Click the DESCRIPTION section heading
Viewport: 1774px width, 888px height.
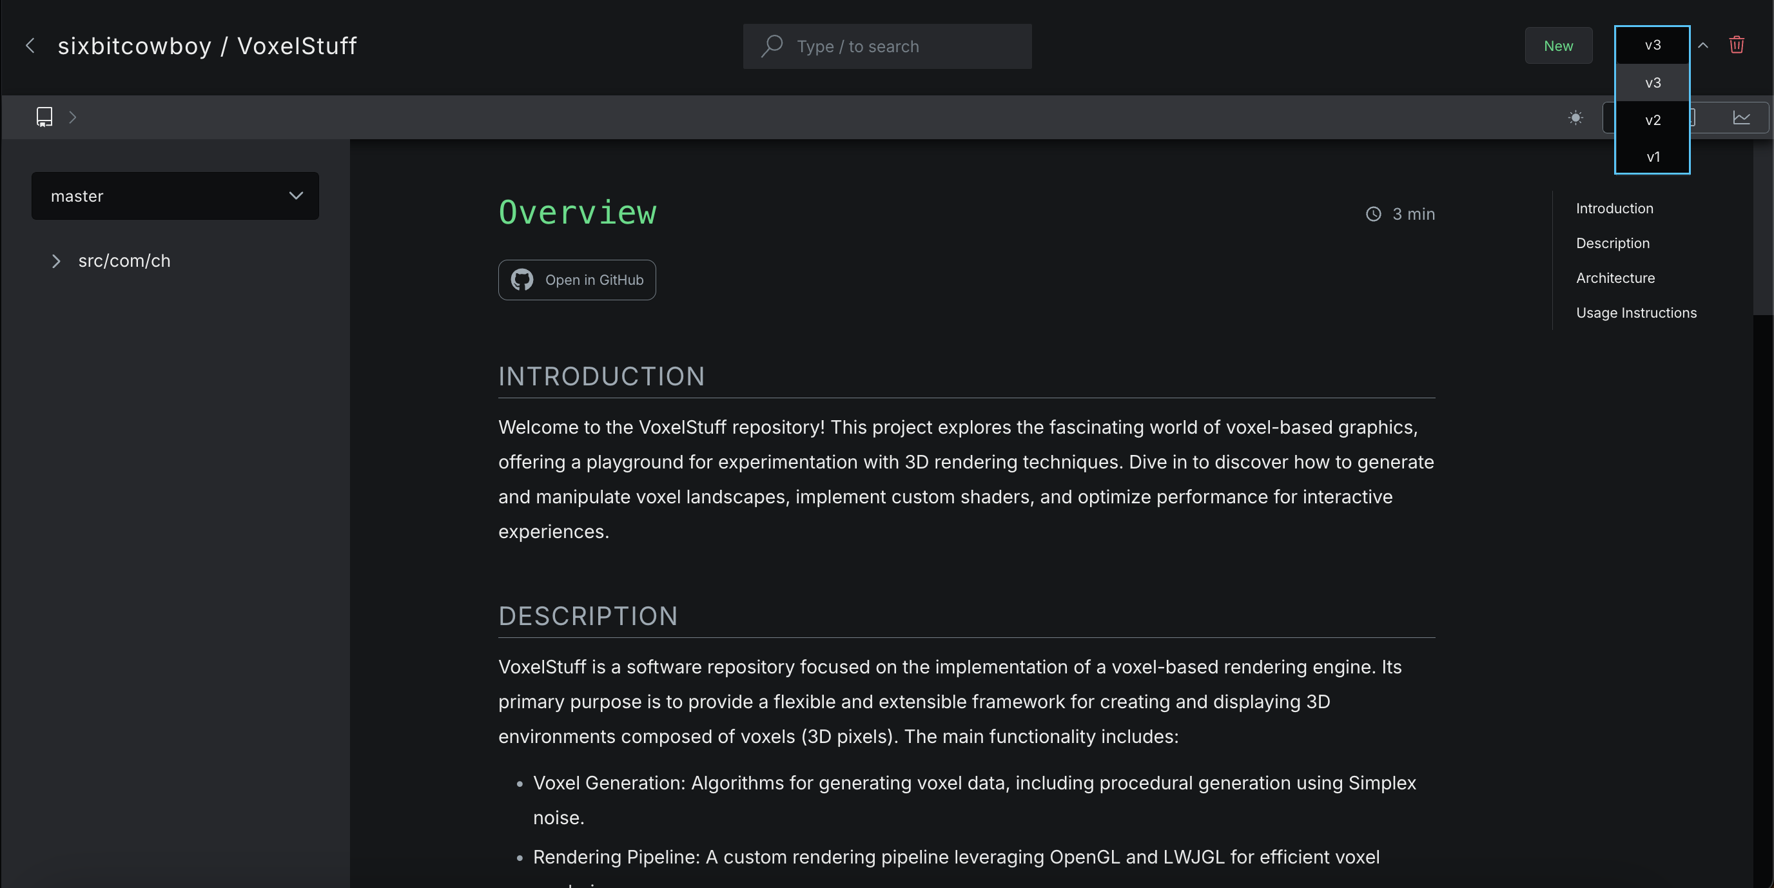pos(588,616)
